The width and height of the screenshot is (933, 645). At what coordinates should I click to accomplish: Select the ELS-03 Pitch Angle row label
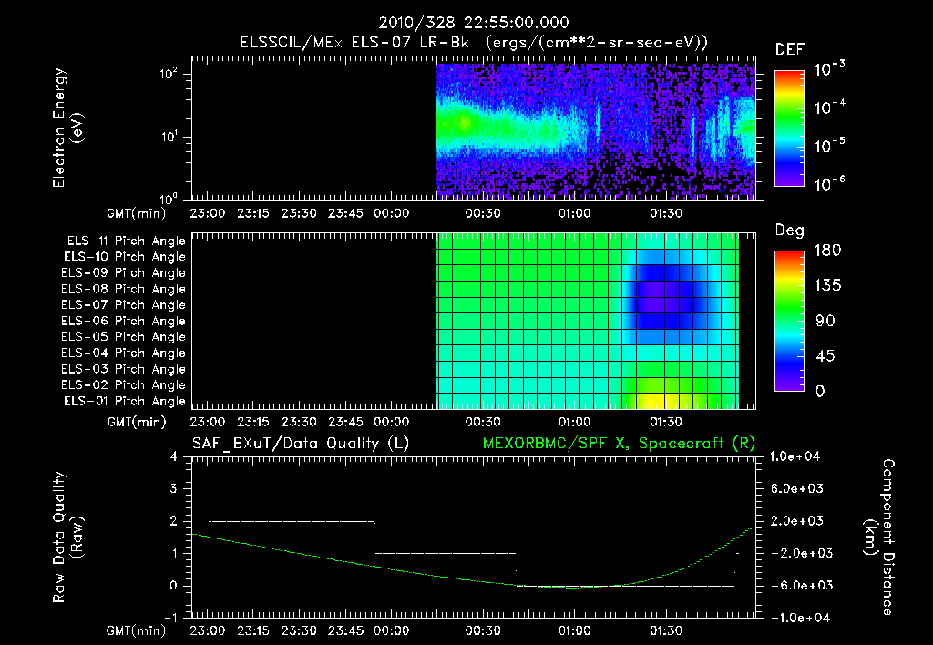[124, 369]
